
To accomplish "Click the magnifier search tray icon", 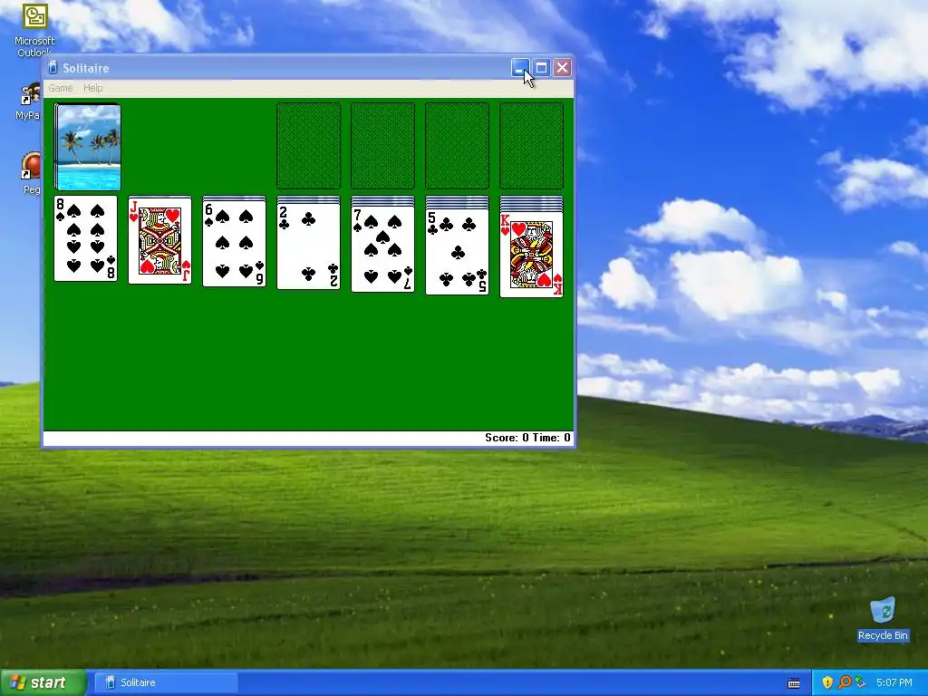I will pos(845,682).
